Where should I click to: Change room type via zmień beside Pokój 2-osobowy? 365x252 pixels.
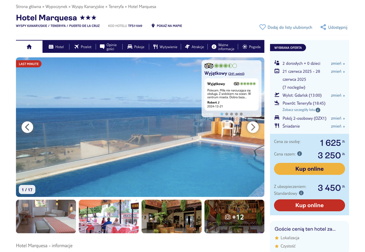click(338, 118)
